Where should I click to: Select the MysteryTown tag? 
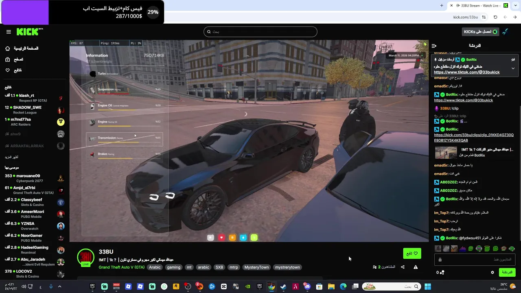click(256, 267)
